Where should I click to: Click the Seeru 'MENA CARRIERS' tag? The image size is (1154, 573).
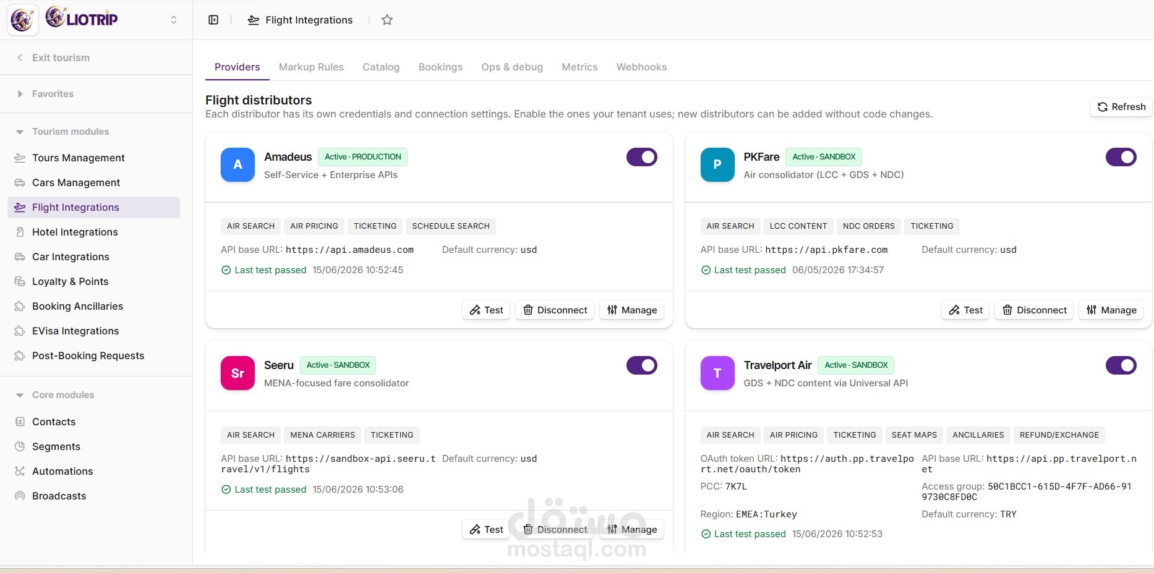323,435
